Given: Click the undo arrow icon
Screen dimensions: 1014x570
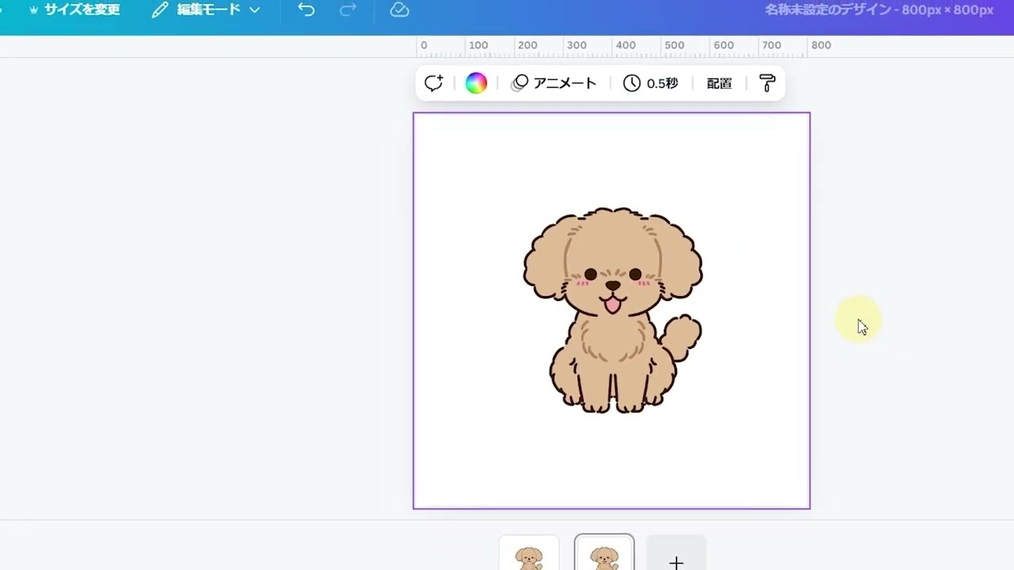Looking at the screenshot, I should [306, 10].
